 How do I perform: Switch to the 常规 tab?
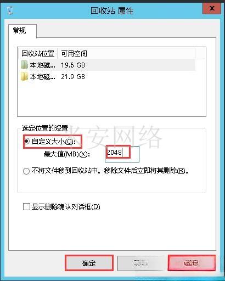19,30
